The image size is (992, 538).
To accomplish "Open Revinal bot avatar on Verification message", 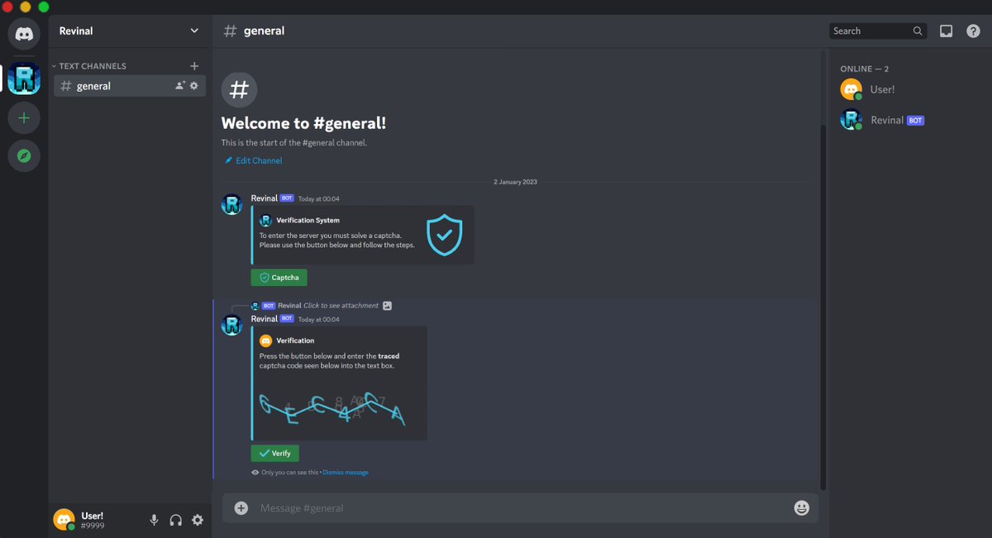I will click(x=232, y=325).
